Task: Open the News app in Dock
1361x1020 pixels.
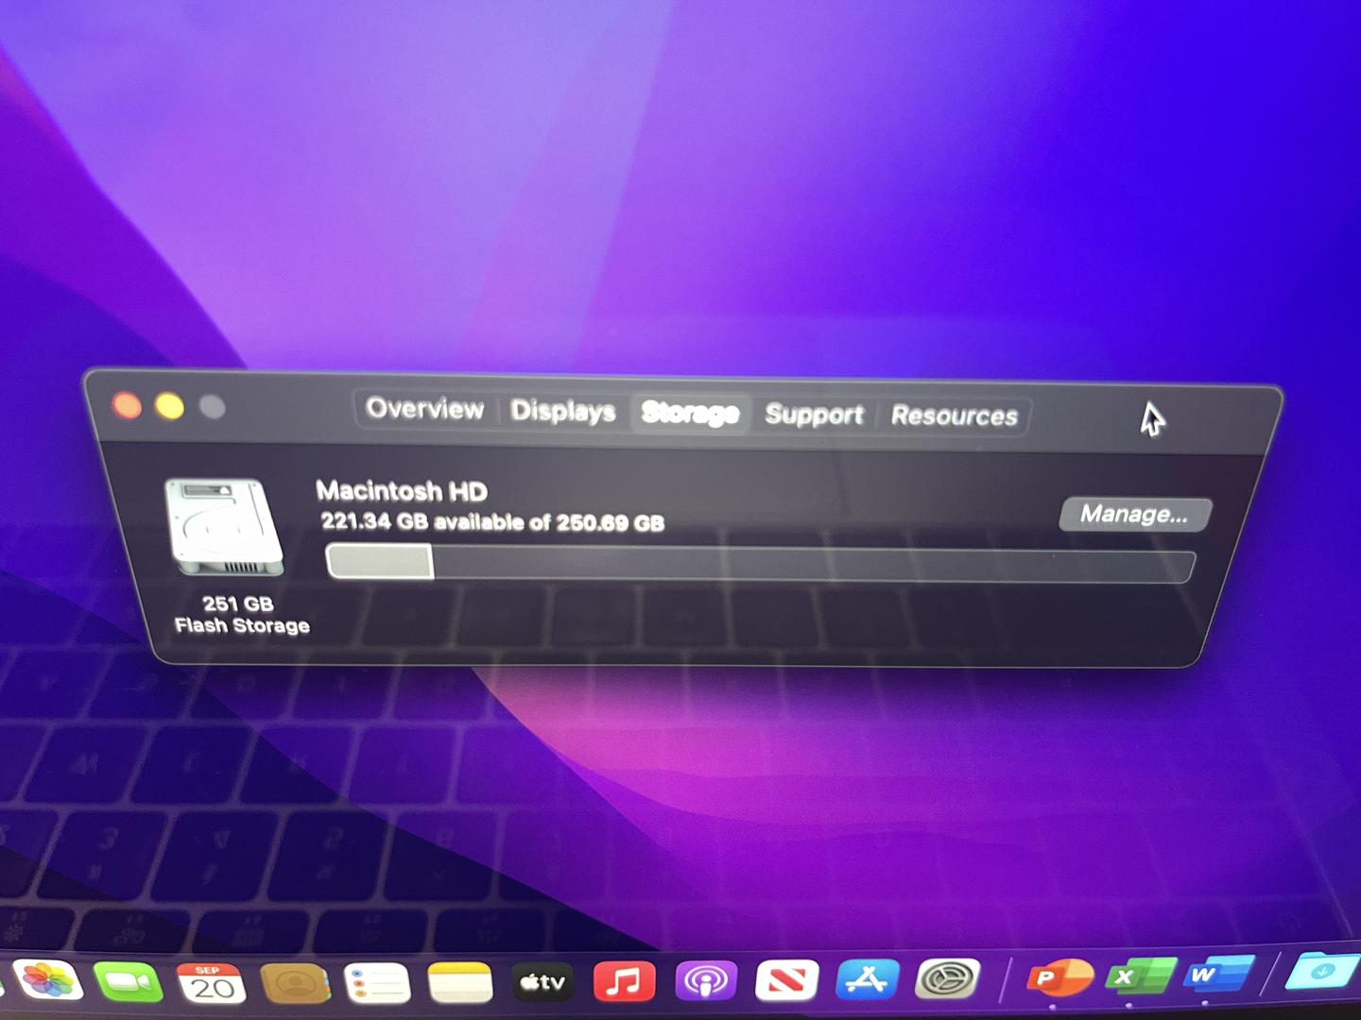Action: 786,981
